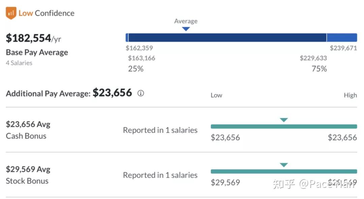
Task: Click the Stock Bonus teal triangle marker
Action: [284, 165]
